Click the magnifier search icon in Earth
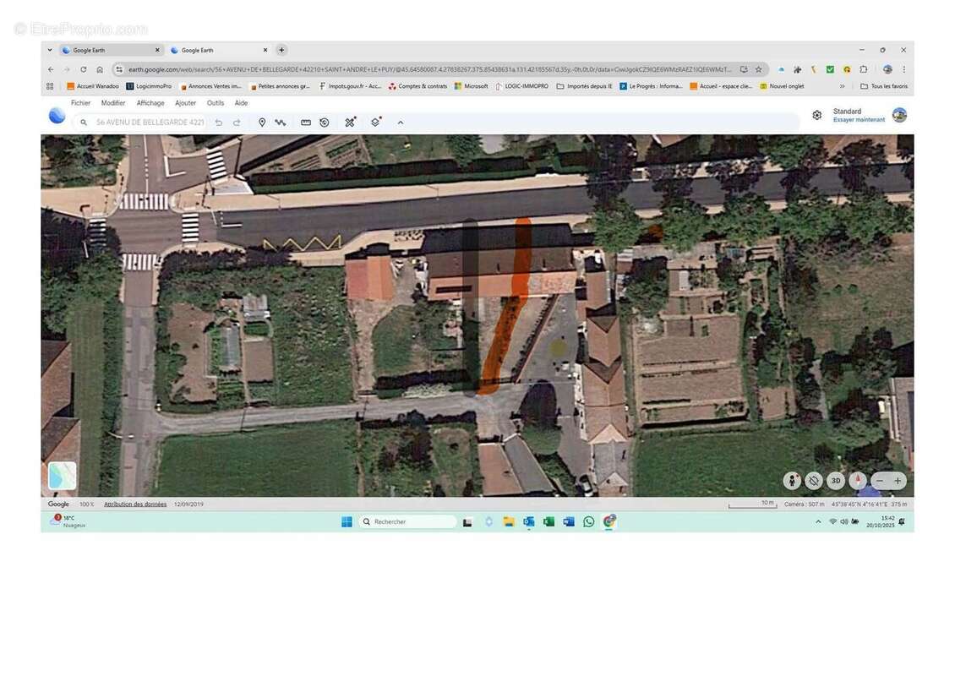 click(84, 123)
